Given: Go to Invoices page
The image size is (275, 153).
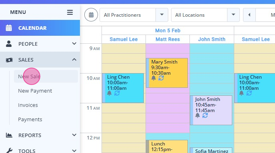Looking at the screenshot, I should pyautogui.click(x=28, y=105).
